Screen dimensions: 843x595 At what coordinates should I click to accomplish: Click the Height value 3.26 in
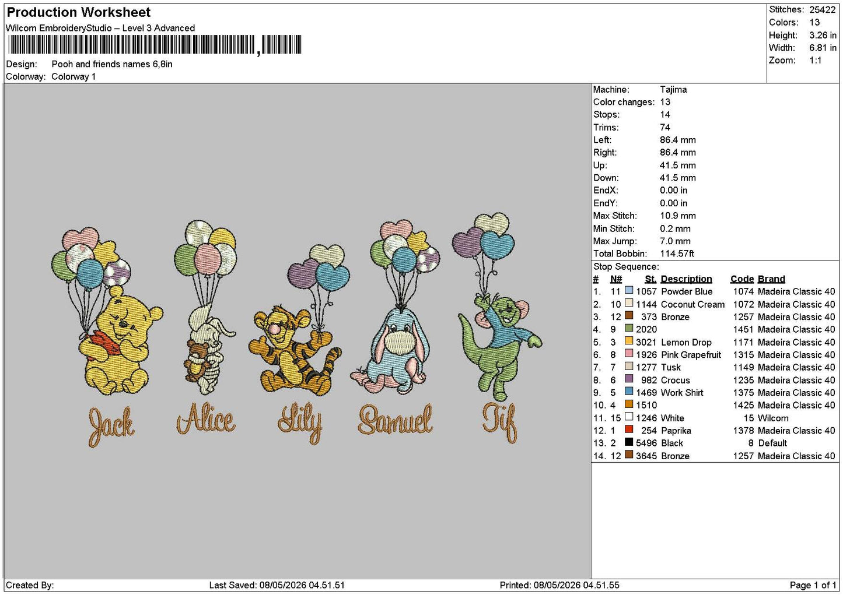pos(823,35)
